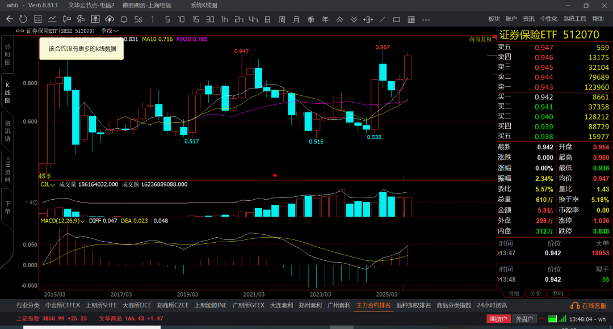
Task: Switch to the 分价 tab
Action: pos(536,293)
